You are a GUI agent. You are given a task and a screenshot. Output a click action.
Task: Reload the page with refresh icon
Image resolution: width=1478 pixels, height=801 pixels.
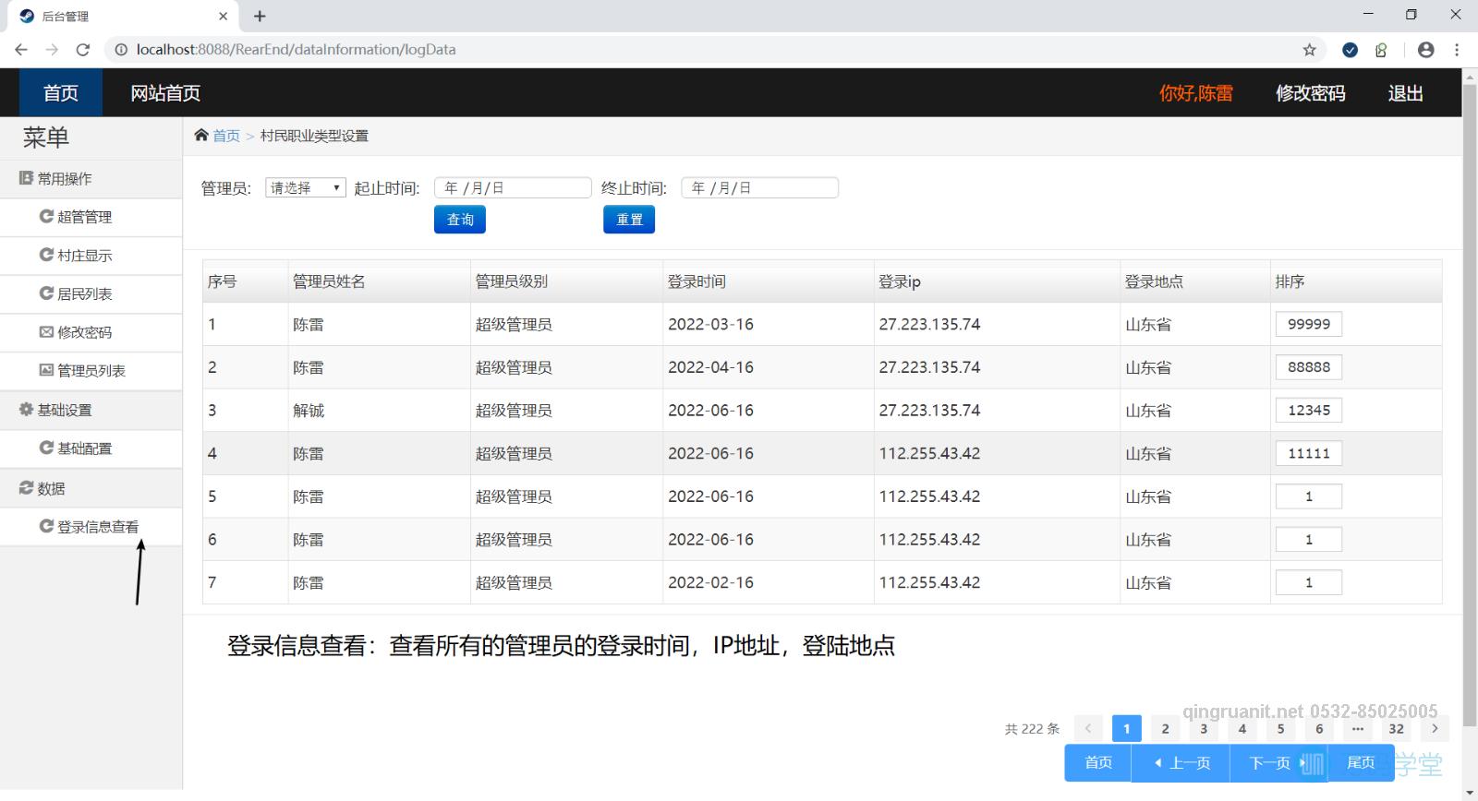click(x=83, y=50)
